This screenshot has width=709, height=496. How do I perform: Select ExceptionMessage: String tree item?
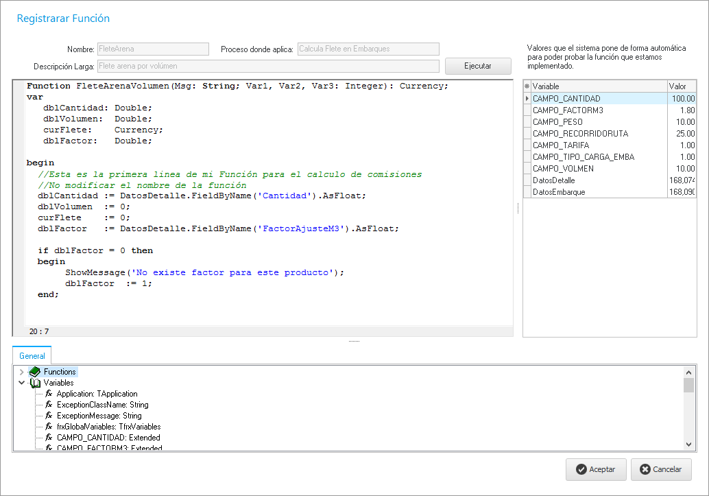[x=99, y=416]
